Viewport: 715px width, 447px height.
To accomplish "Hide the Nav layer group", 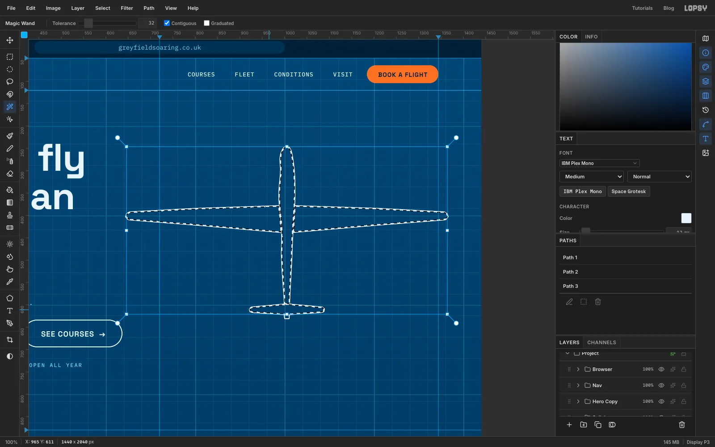I will (x=661, y=385).
